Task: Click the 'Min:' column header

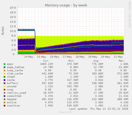Action: (x=71, y=61)
